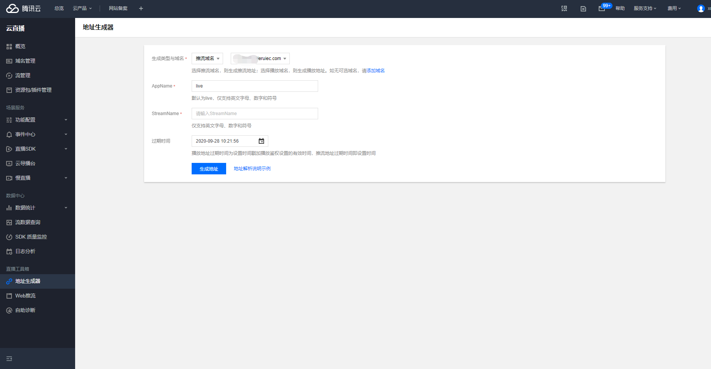Expand the 直播SDK submenu chevron
Image resolution: width=711 pixels, height=369 pixels.
pyautogui.click(x=66, y=149)
